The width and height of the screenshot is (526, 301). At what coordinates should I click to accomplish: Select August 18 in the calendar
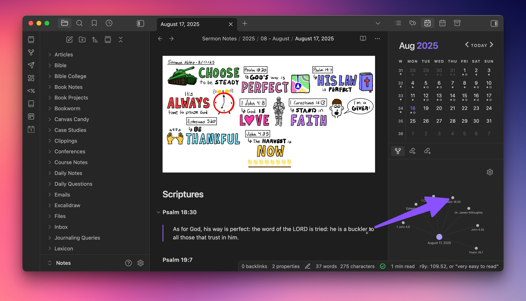[413, 108]
